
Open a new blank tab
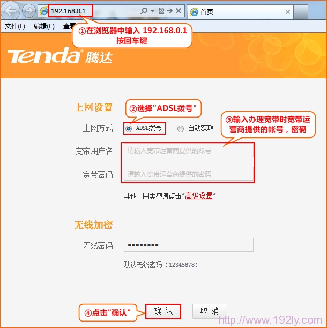click(300, 12)
